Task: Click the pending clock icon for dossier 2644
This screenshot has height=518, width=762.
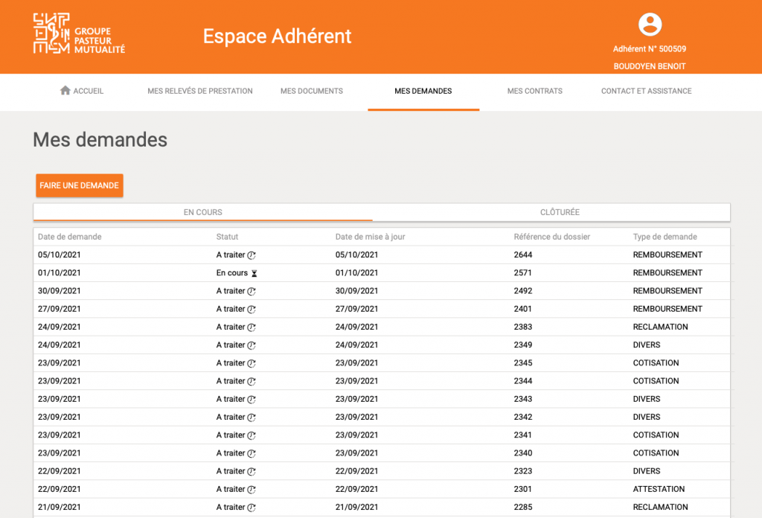Action: click(x=252, y=255)
